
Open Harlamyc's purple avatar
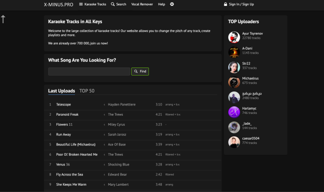coord(234,112)
